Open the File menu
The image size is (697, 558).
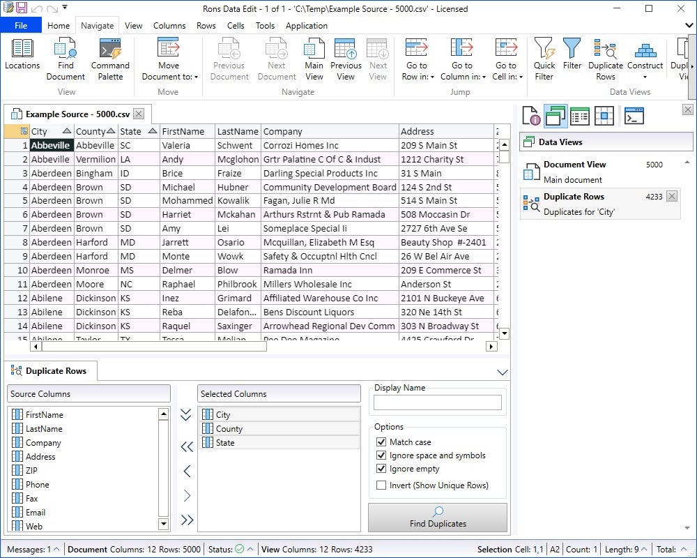click(x=21, y=26)
